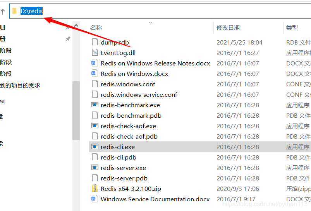Viewport: 311px width, 211px height.
Task: Select file name redis-server.pdb
Action: coord(124,178)
